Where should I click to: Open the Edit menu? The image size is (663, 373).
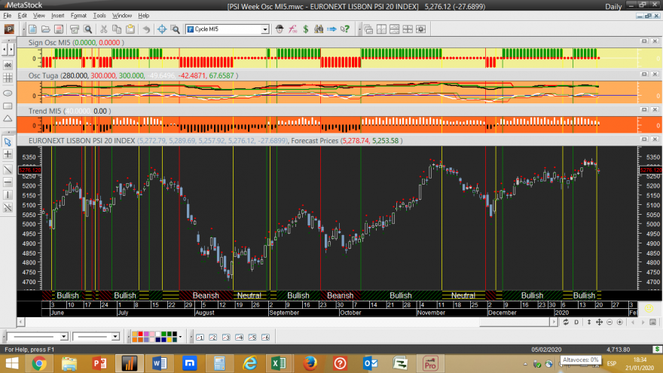pos(22,16)
